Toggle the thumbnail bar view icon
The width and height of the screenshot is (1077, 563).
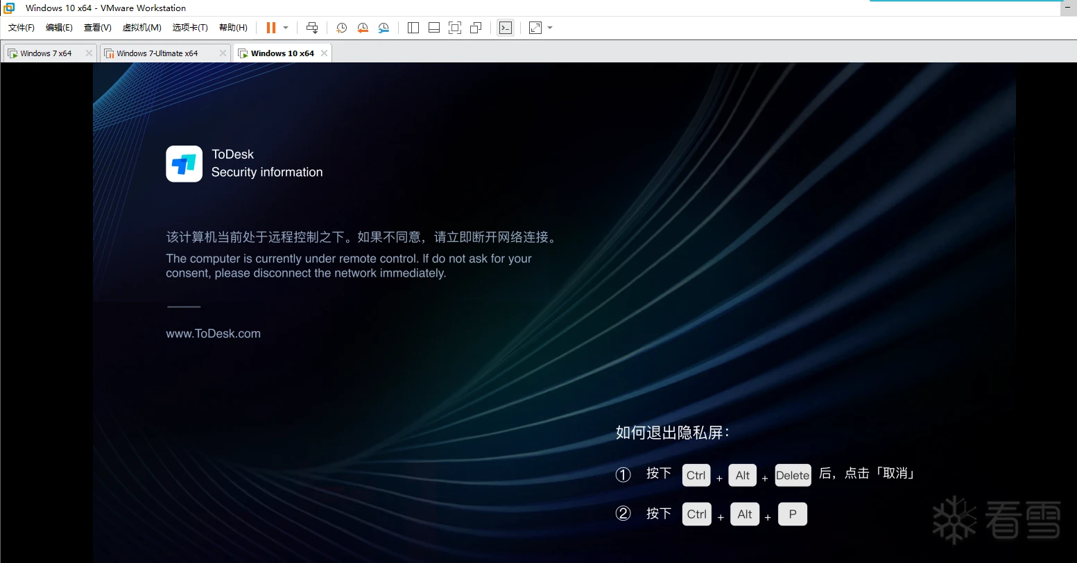(x=434, y=28)
